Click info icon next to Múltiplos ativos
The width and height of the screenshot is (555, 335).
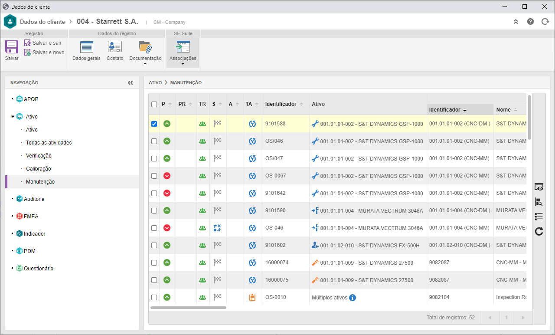tap(353, 298)
